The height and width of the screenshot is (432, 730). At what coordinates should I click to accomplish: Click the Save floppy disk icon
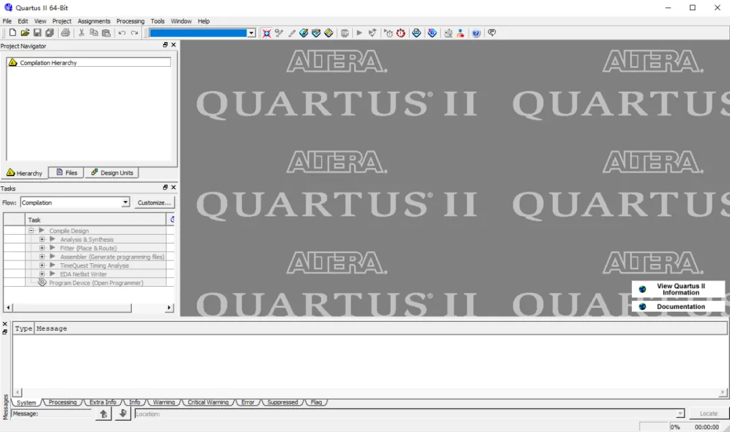37,32
